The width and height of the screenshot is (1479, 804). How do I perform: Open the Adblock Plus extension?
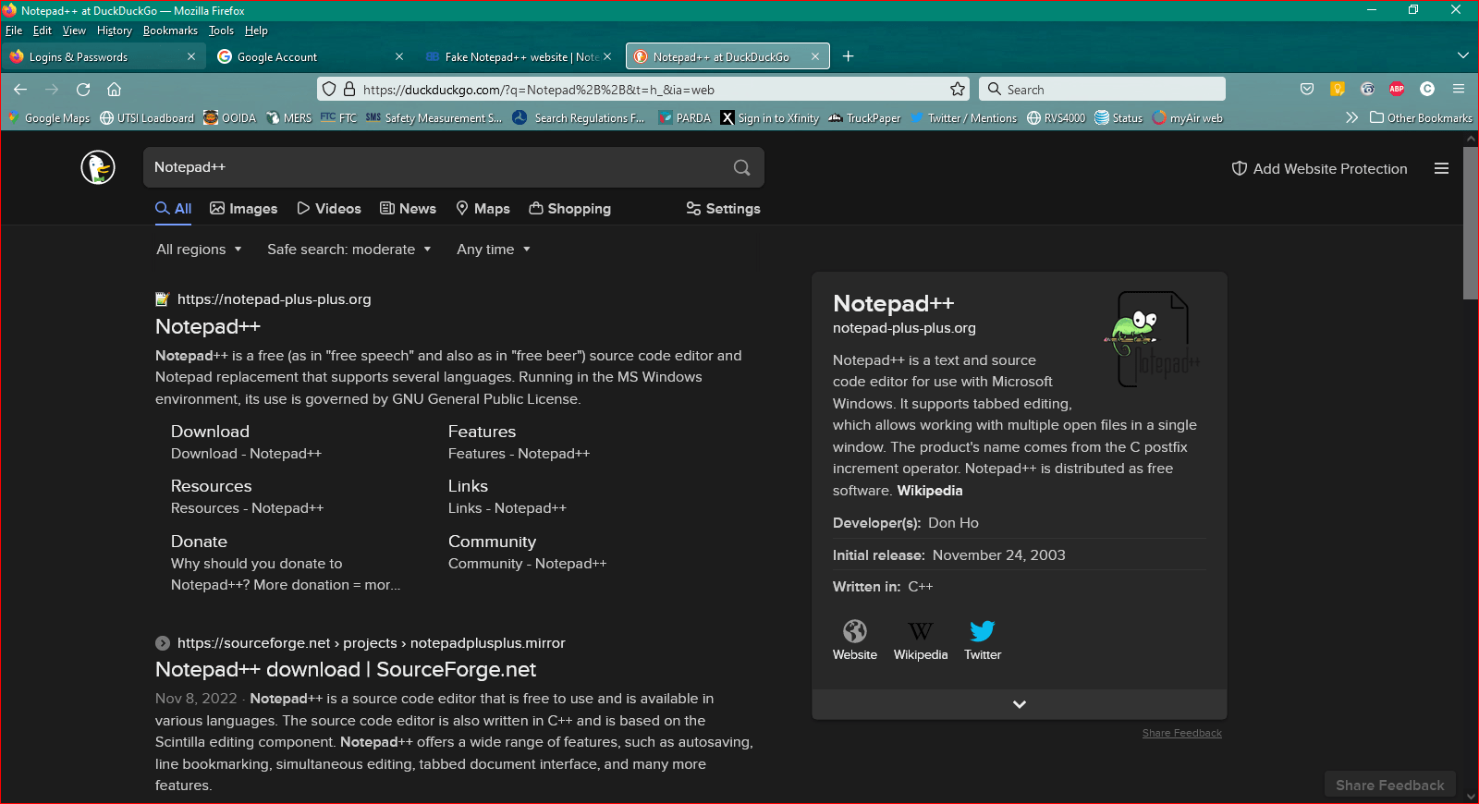[x=1397, y=90]
